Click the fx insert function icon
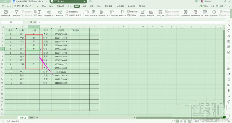 click(34, 22)
